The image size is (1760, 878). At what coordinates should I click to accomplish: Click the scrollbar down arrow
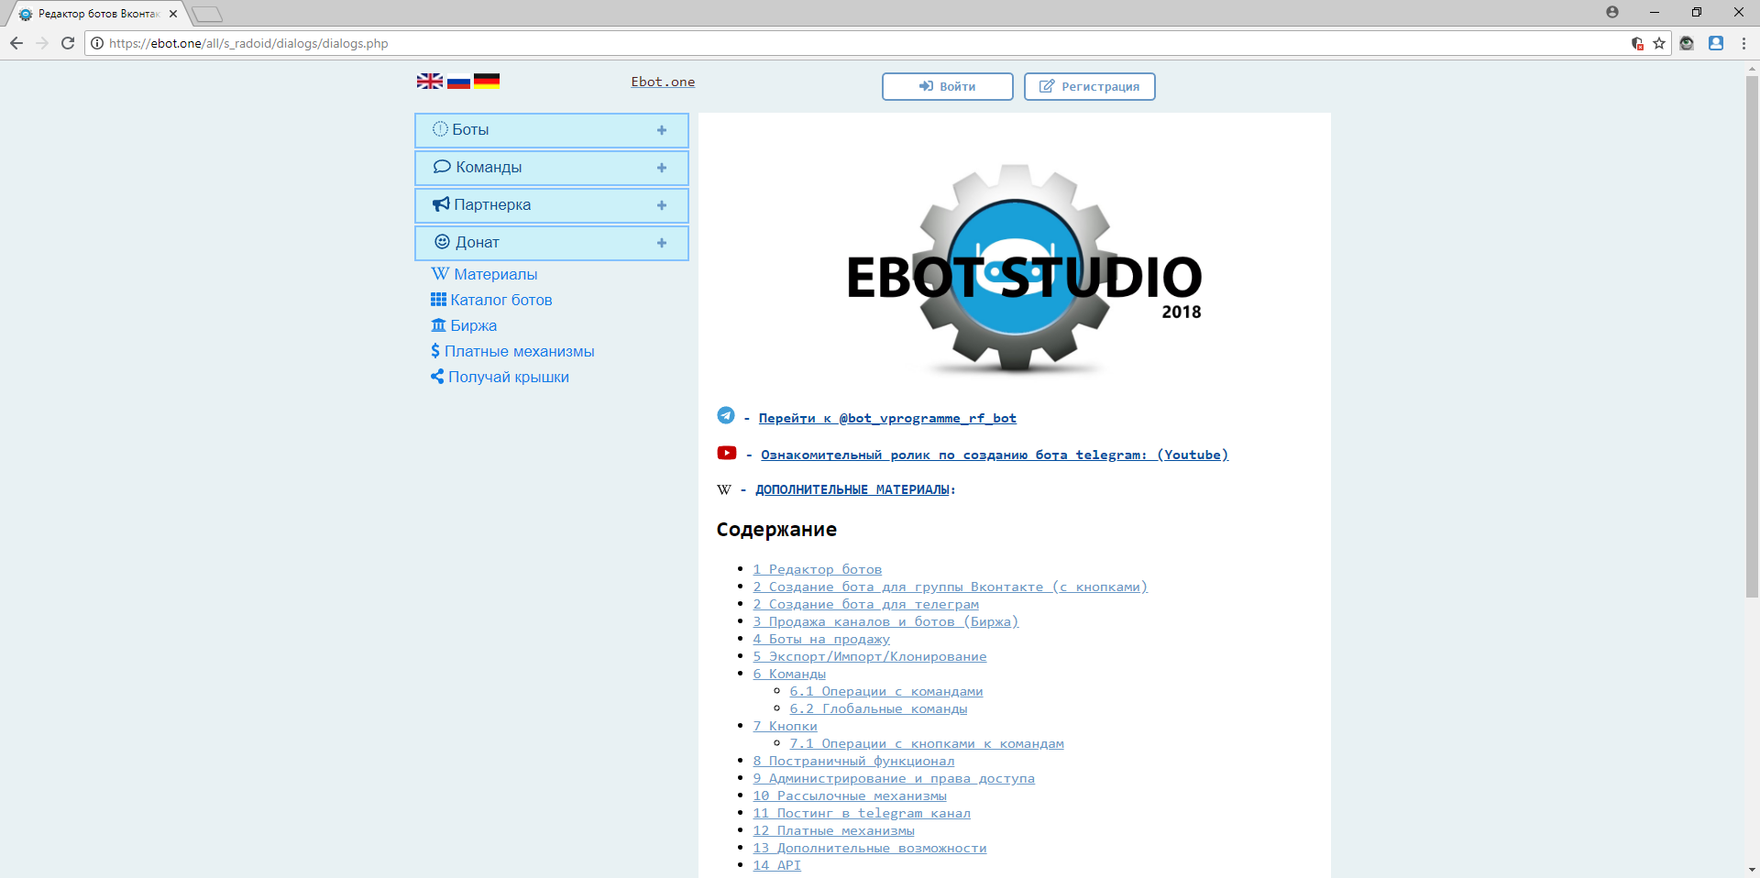click(x=1752, y=869)
